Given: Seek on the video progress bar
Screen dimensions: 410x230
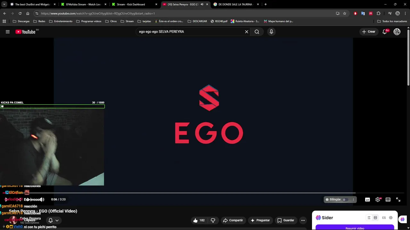Looking at the screenshot, I should tap(205, 193).
